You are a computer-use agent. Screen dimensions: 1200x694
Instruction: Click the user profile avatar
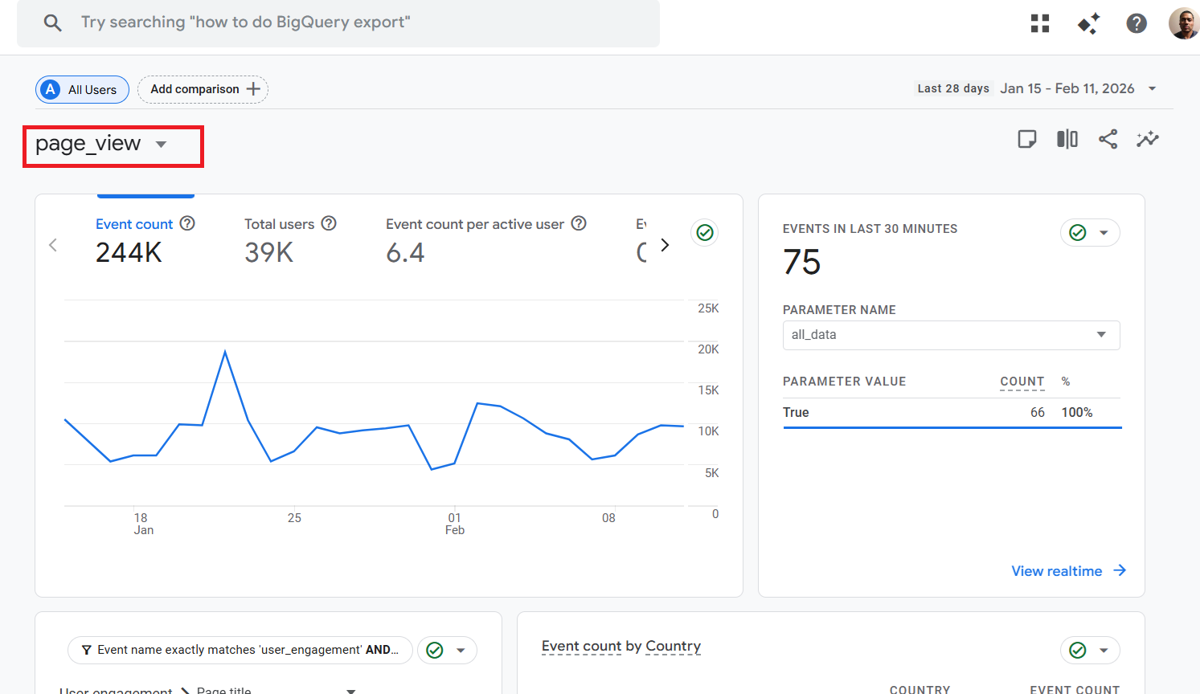tap(1183, 23)
